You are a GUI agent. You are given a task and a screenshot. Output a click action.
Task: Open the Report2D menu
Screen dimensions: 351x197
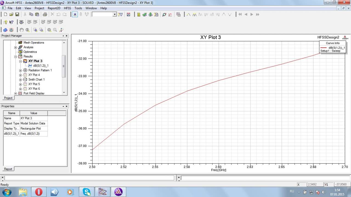coord(54,8)
